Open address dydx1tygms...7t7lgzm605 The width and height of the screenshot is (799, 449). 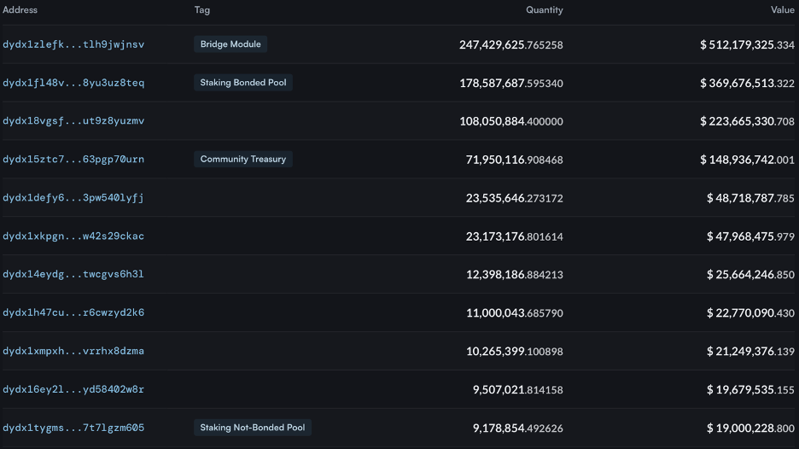(73, 428)
